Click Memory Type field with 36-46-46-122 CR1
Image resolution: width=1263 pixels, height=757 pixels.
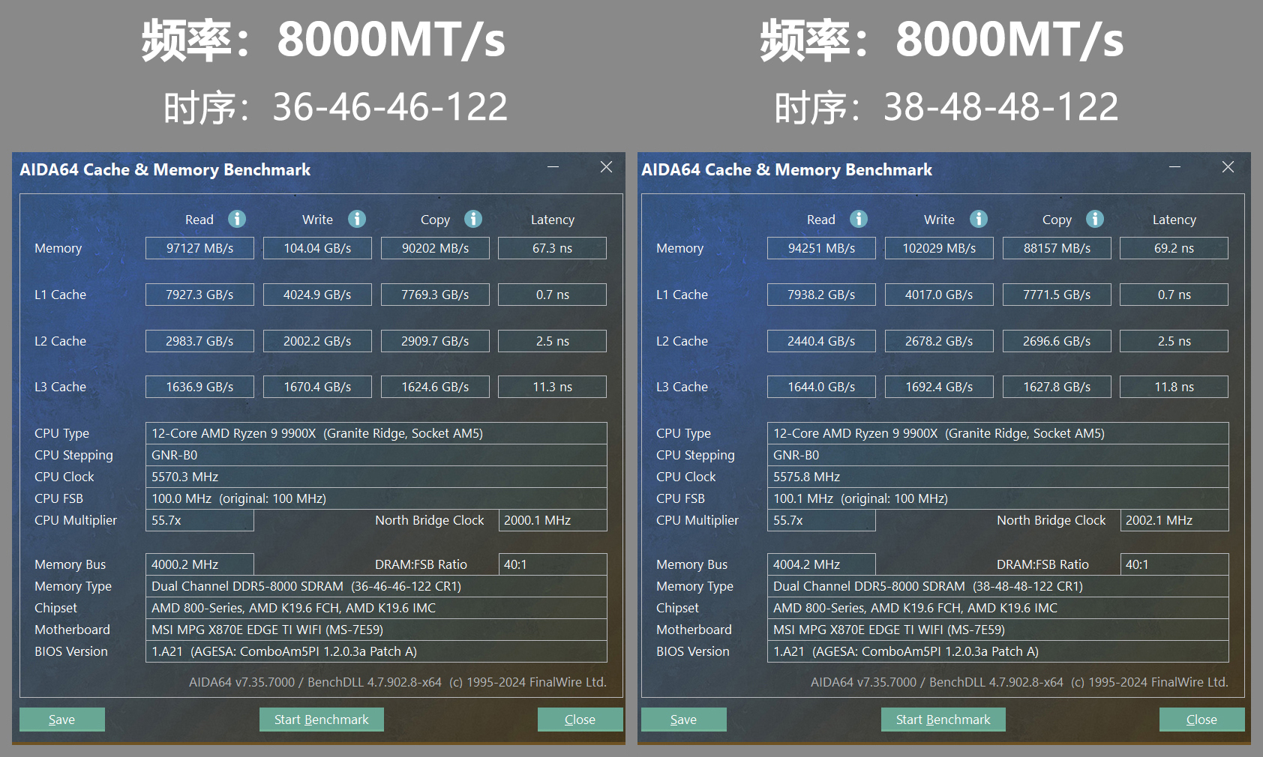(376, 586)
